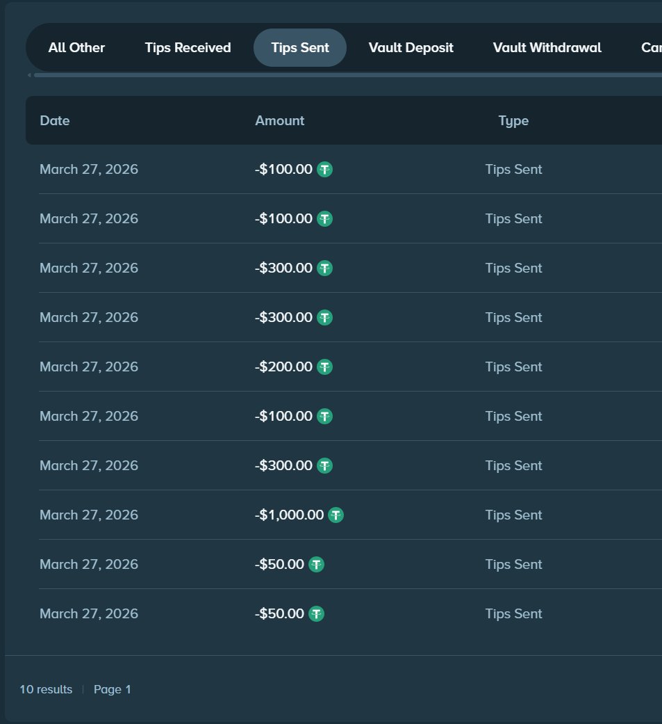Select the Tips Sent tab

point(300,47)
